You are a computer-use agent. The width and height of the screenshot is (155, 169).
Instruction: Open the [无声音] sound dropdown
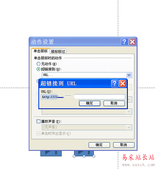pyautogui.click(x=129, y=127)
